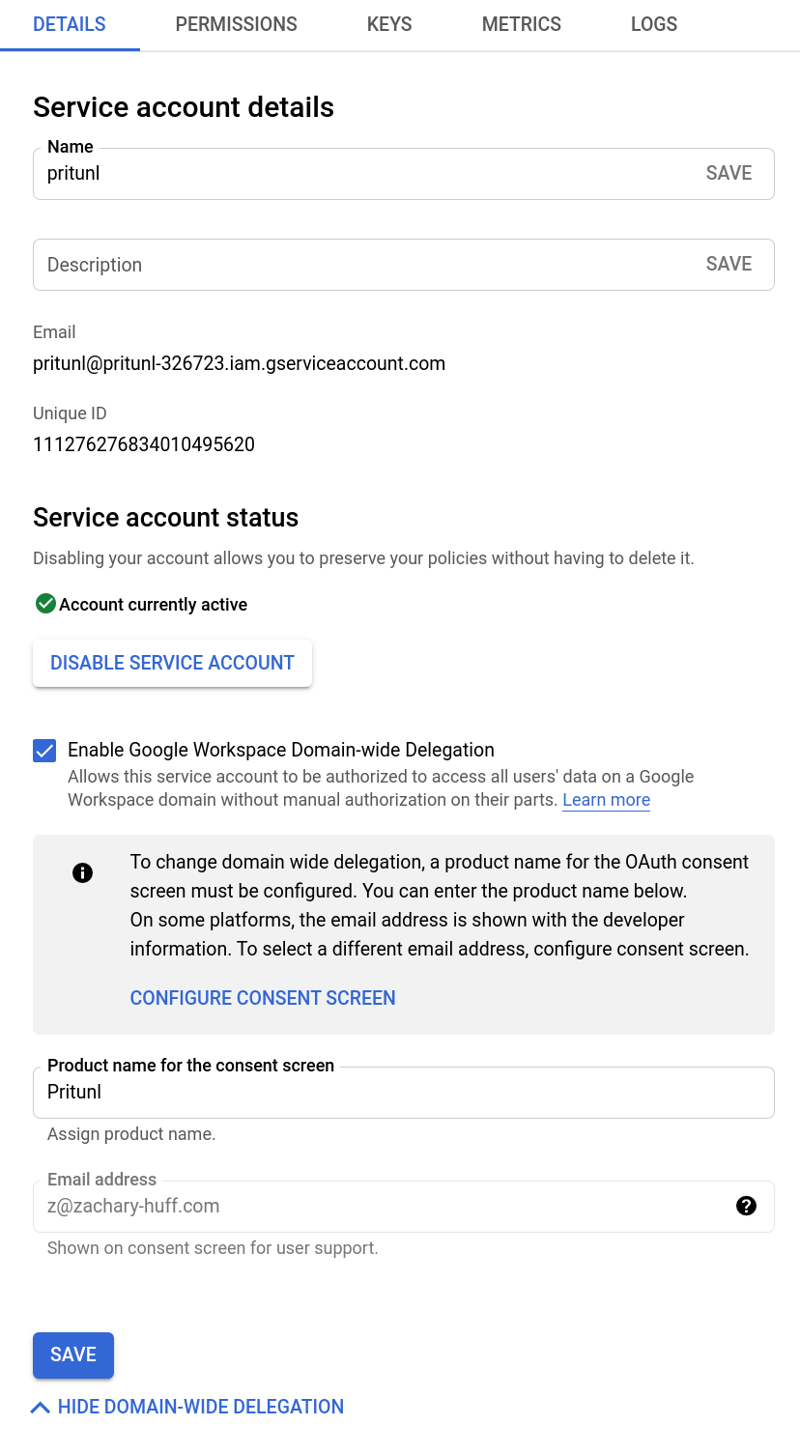Viewport: 800px width, 1454px height.
Task: View the Logs tab
Action: (x=654, y=25)
